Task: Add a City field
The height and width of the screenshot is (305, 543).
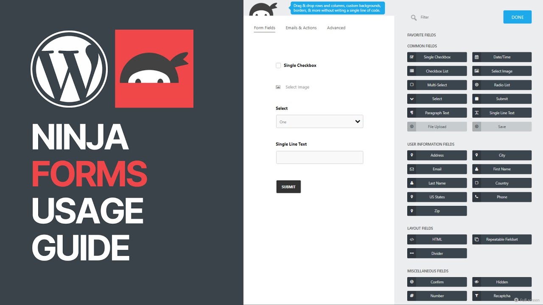Action: 502,155
